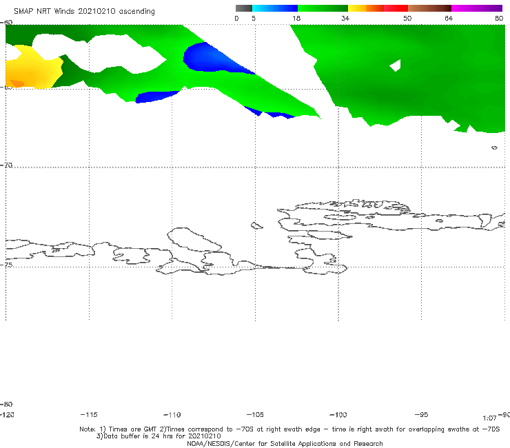Click the color bar label '5'
The height and width of the screenshot is (448, 510).
coord(254,18)
